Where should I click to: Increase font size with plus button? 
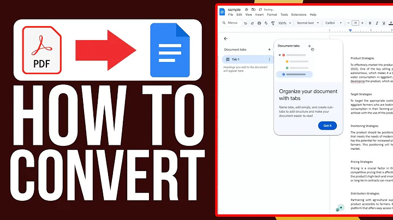362,23
